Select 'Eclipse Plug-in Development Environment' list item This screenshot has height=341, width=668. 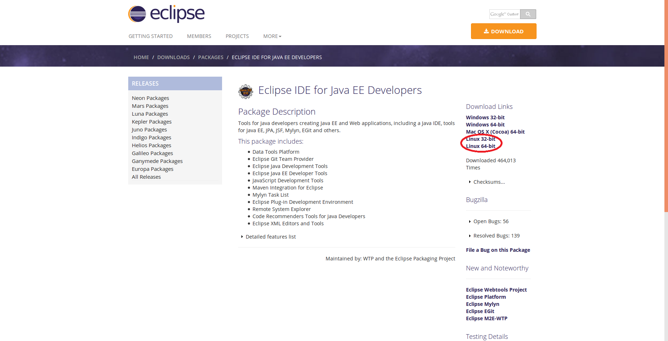click(303, 202)
